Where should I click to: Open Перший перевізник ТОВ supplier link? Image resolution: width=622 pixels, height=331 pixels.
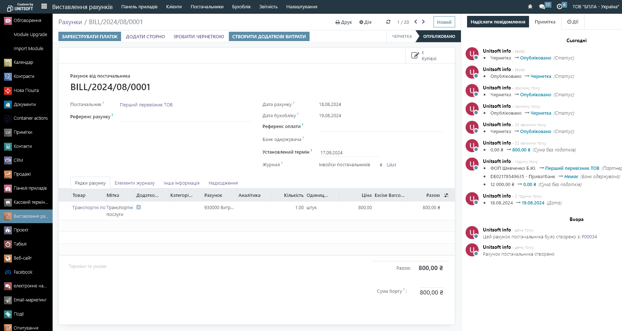coord(146,105)
